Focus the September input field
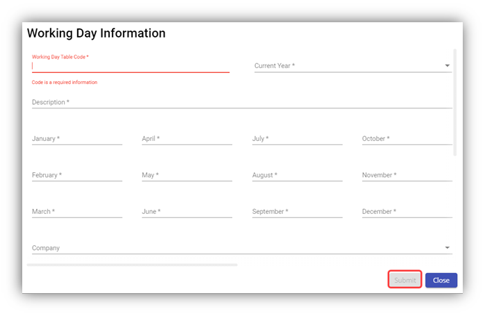The image size is (485, 316). point(297,212)
